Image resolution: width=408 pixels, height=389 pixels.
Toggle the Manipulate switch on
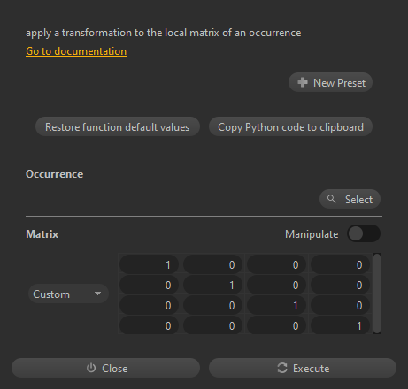point(364,233)
